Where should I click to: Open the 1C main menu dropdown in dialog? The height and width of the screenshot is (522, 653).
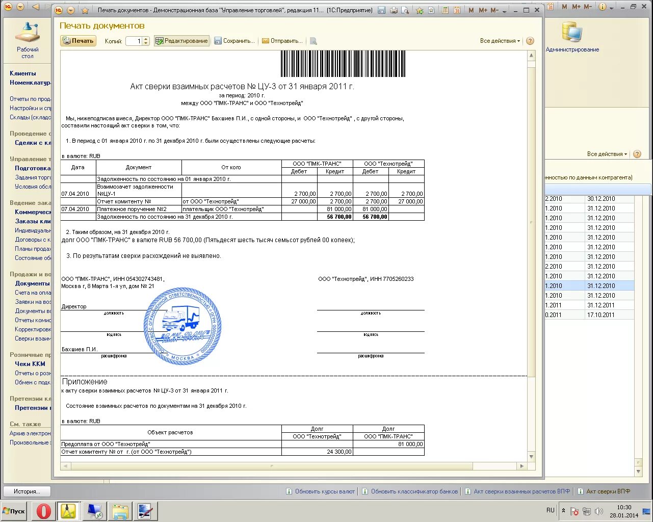(x=70, y=10)
